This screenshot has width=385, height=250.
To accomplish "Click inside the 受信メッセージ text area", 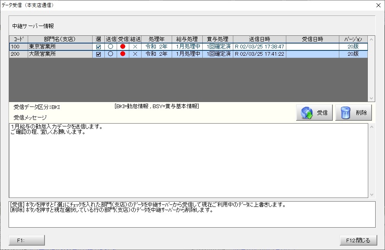I will coord(188,161).
